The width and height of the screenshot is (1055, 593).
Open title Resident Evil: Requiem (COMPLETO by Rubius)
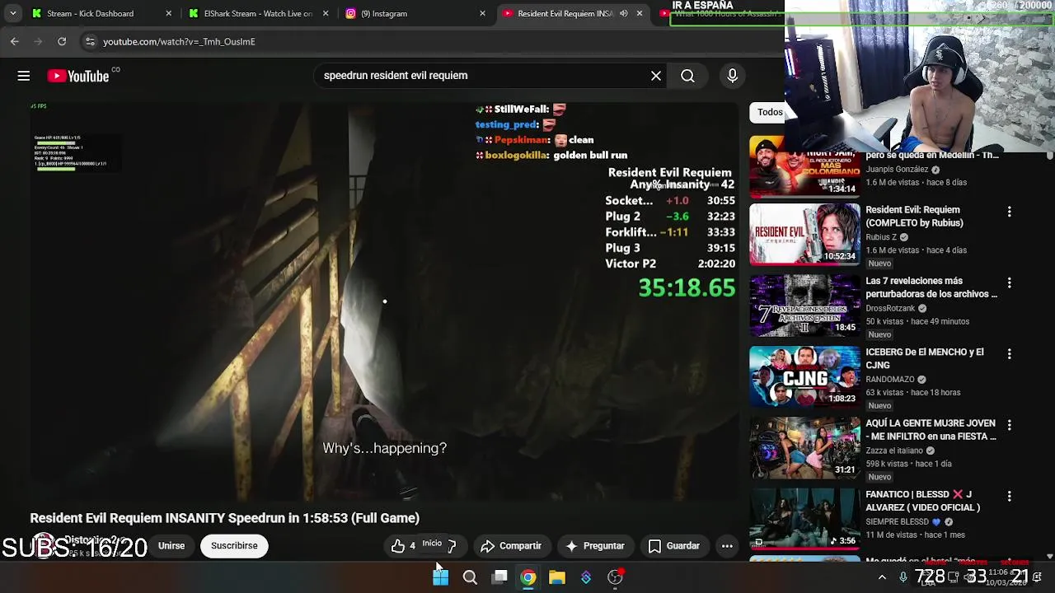click(914, 217)
